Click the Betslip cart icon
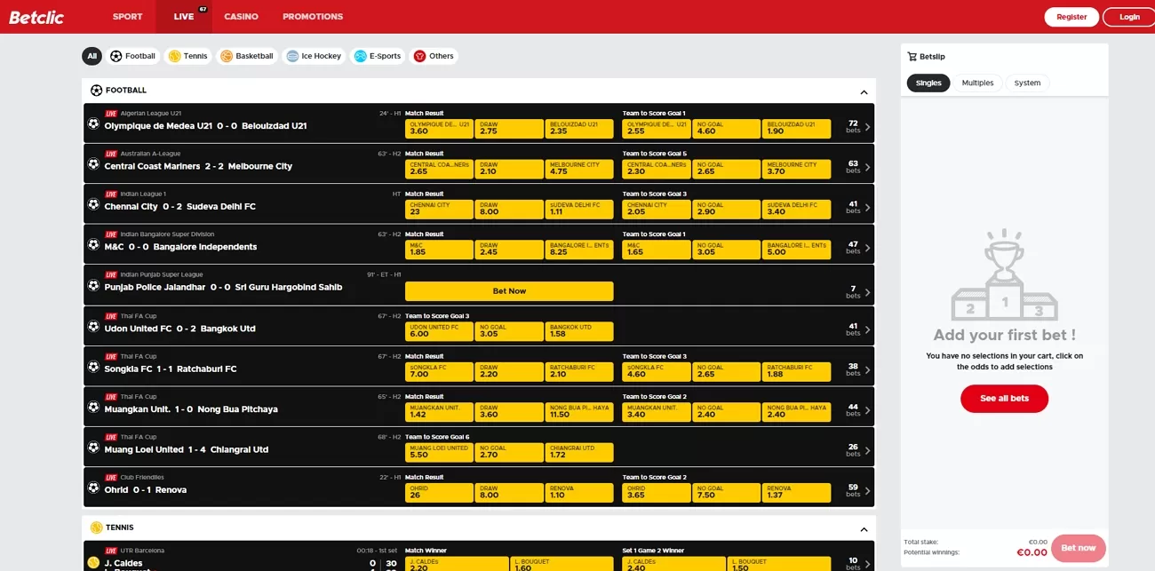1155x571 pixels. click(912, 56)
